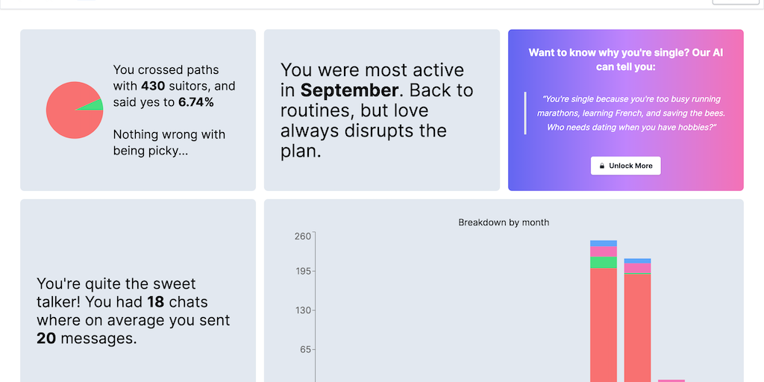Click the bold word "September"
Image resolution: width=764 pixels, height=382 pixels.
(x=349, y=91)
